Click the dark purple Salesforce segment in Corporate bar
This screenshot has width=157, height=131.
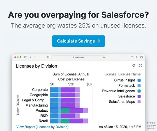[x=68, y=90]
